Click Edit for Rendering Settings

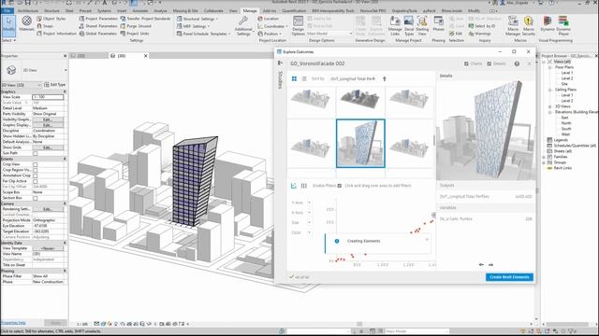point(48,209)
